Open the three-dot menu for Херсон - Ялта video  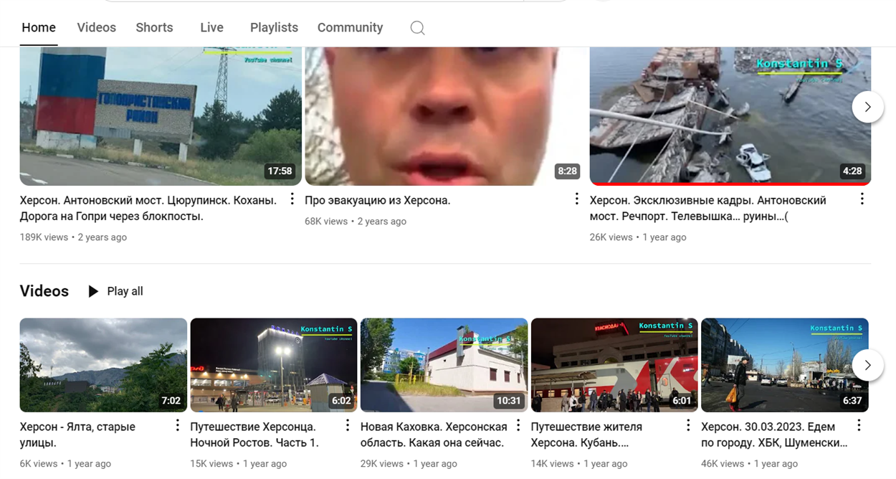click(x=176, y=425)
